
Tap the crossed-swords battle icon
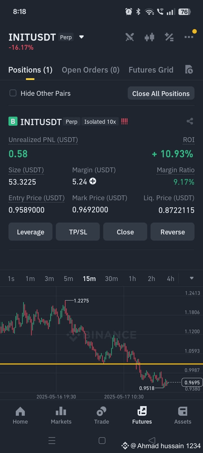[129, 37]
